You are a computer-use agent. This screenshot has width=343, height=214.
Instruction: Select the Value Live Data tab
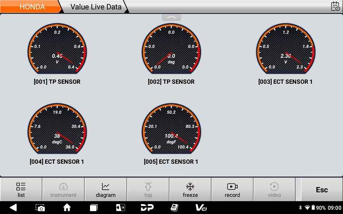click(x=96, y=7)
